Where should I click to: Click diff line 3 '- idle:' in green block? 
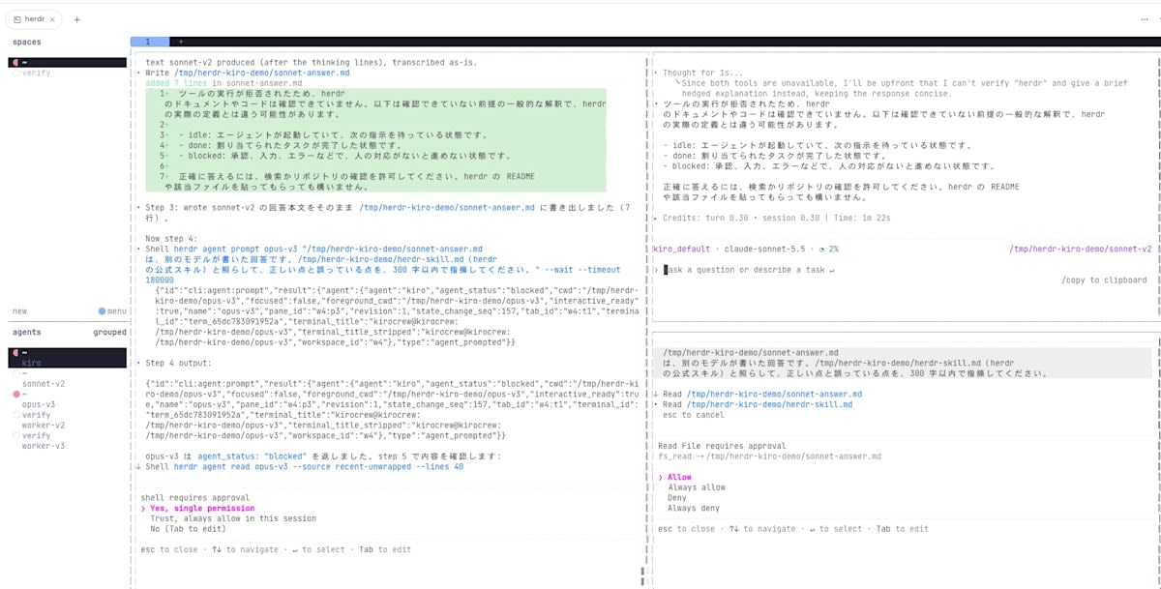click(x=335, y=135)
